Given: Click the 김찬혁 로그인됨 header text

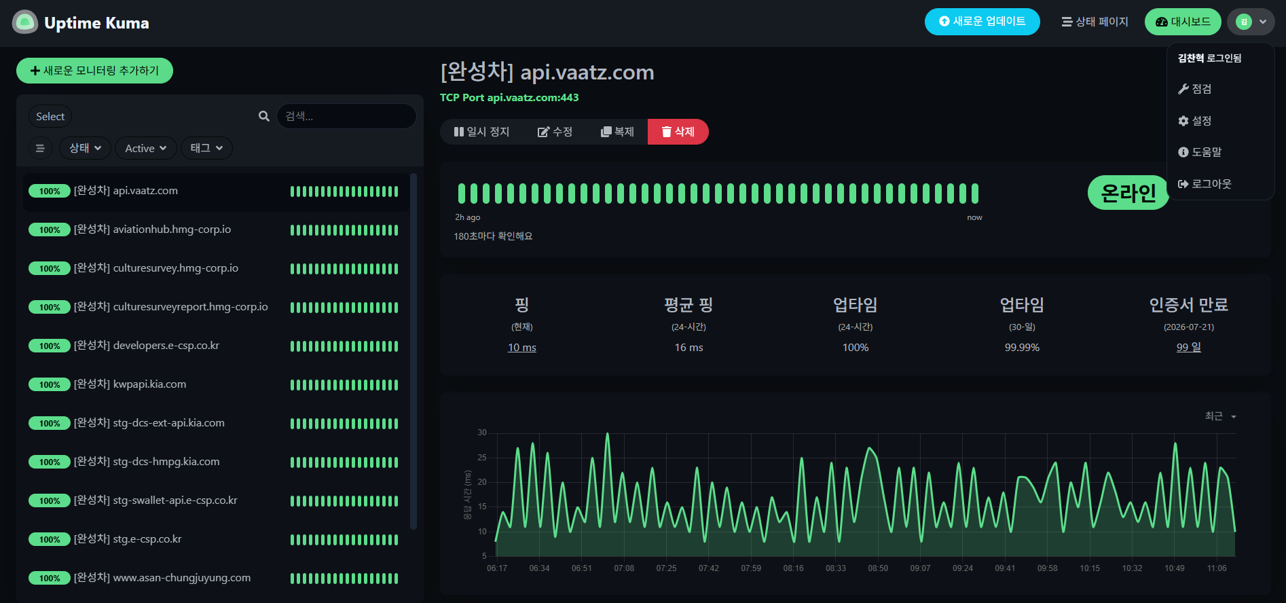Looking at the screenshot, I should point(1210,58).
